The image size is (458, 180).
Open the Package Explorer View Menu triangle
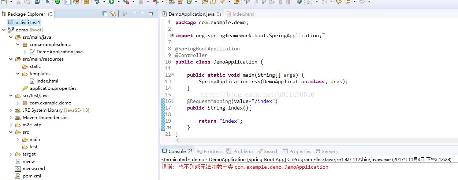click(x=135, y=13)
